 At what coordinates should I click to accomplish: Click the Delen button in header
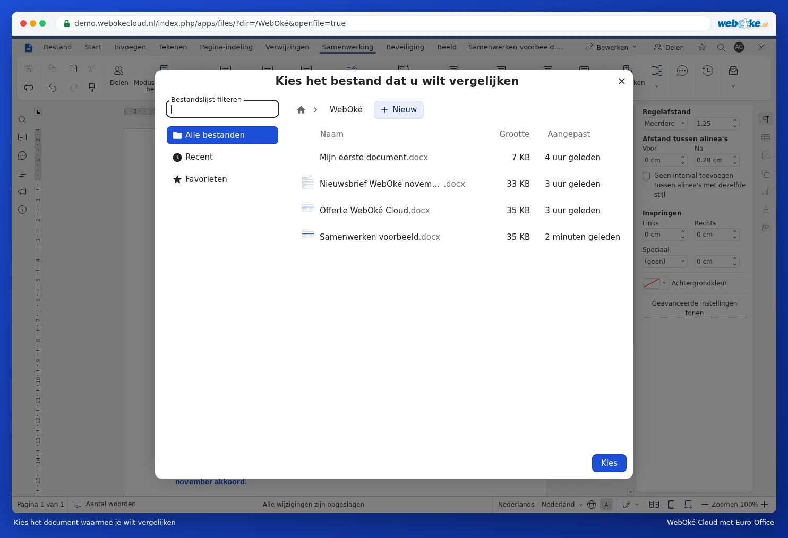pyautogui.click(x=669, y=47)
